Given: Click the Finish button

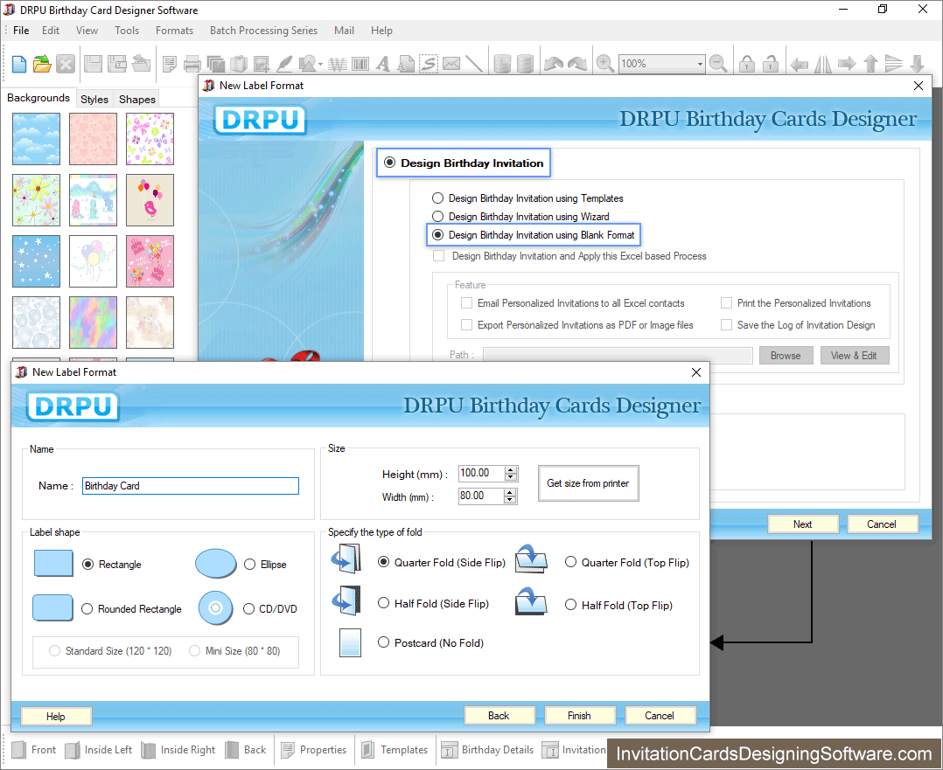Looking at the screenshot, I should 580,715.
